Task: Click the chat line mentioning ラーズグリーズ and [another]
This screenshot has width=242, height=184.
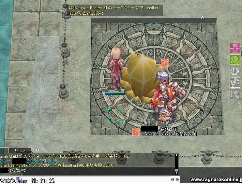Action: click(57, 165)
